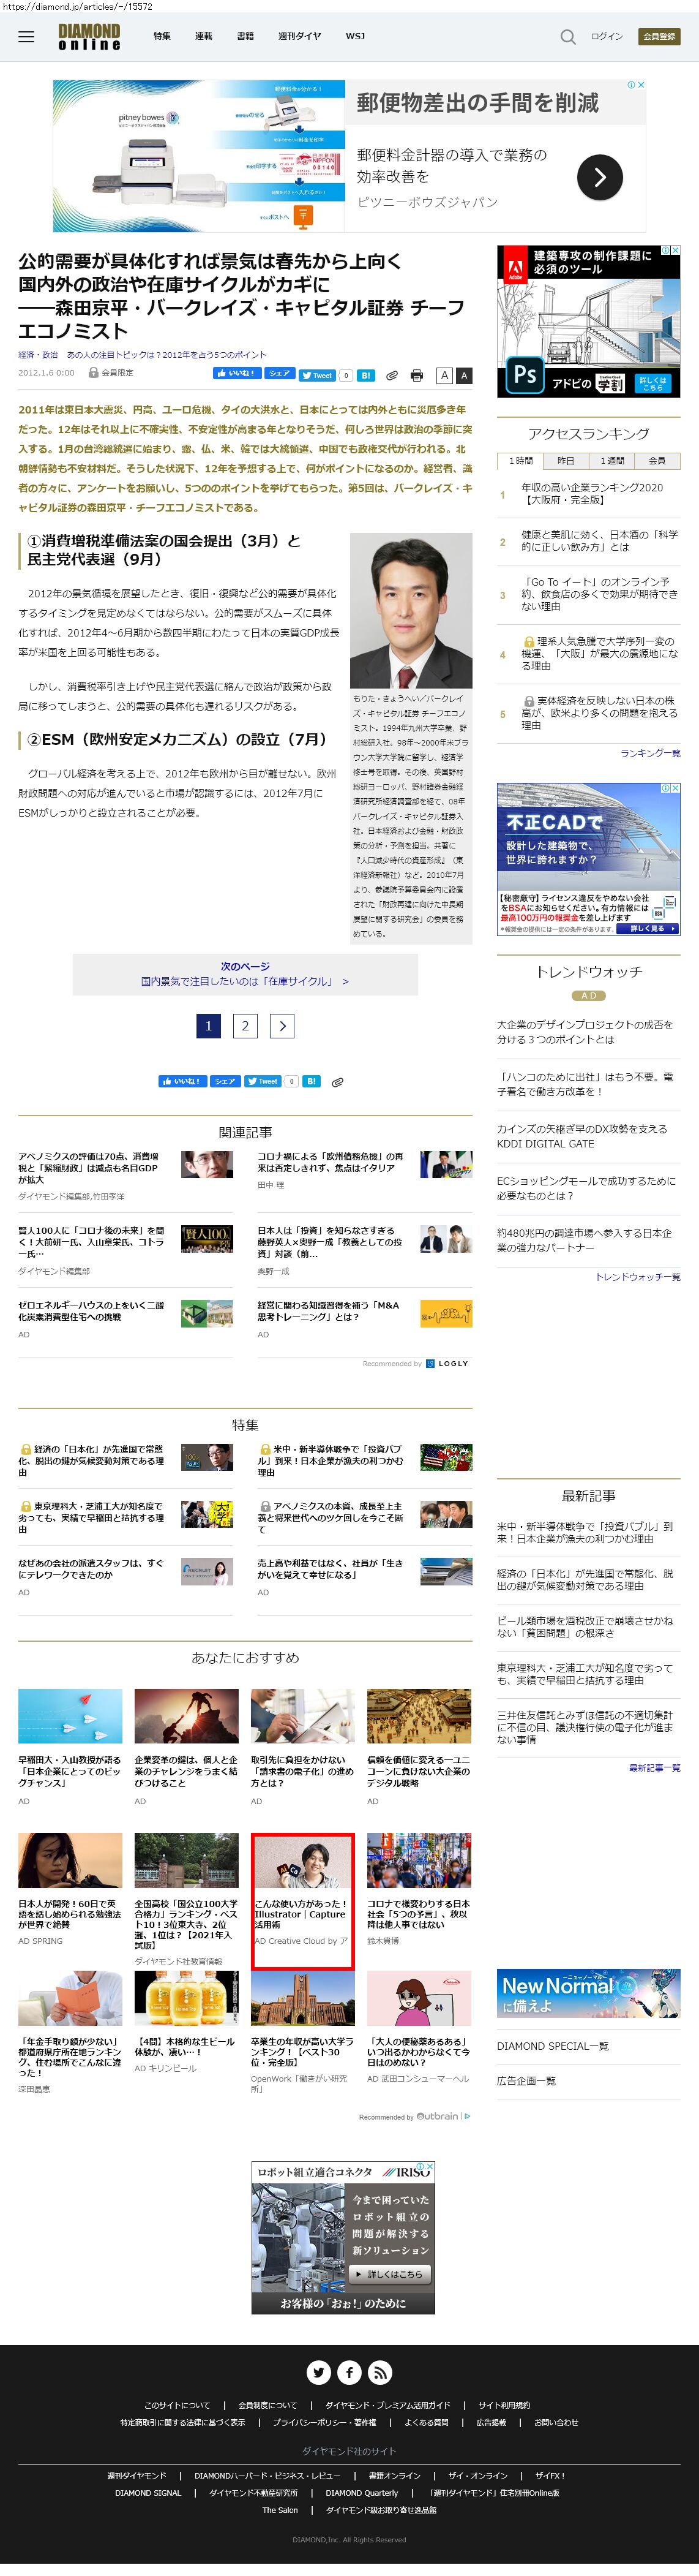Open the 次のページ next-page banner link

tap(245, 974)
